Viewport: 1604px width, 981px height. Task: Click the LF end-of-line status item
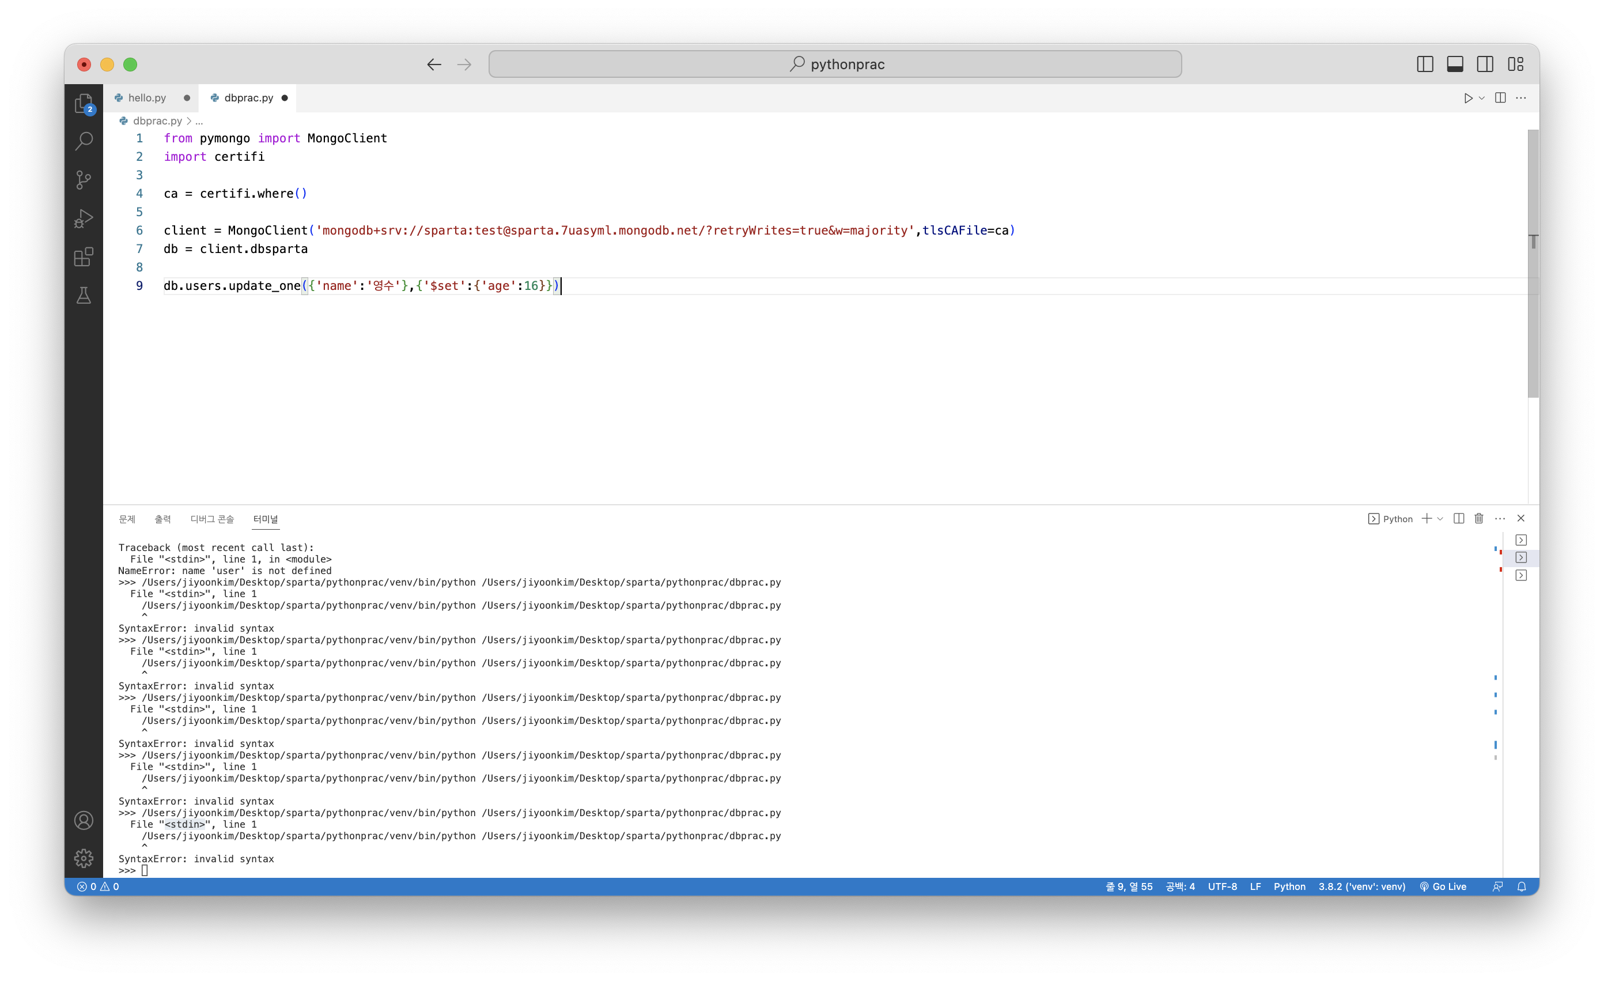(x=1256, y=886)
